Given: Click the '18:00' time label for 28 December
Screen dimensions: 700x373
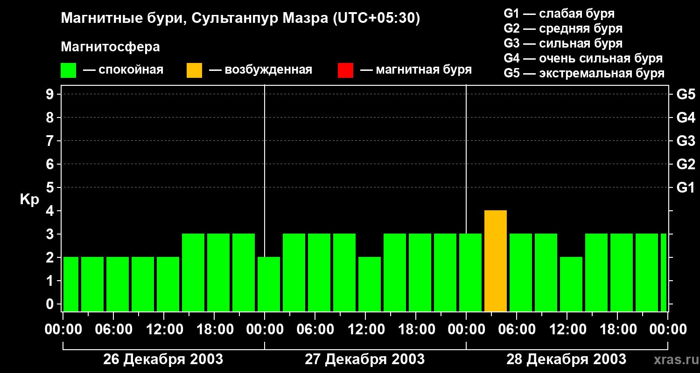Looking at the screenshot, I should [617, 329].
